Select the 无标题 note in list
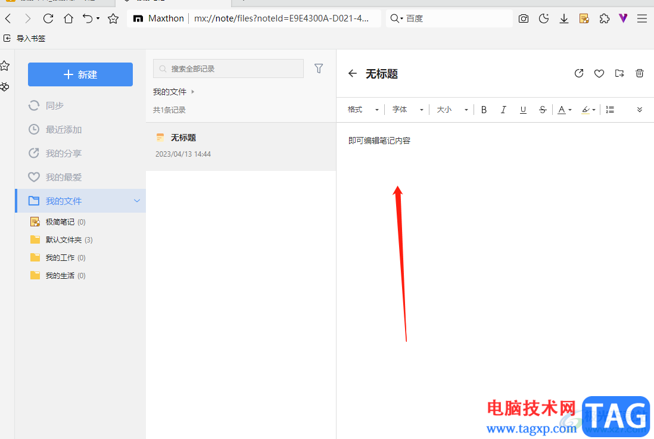The image size is (654, 439). click(241, 146)
